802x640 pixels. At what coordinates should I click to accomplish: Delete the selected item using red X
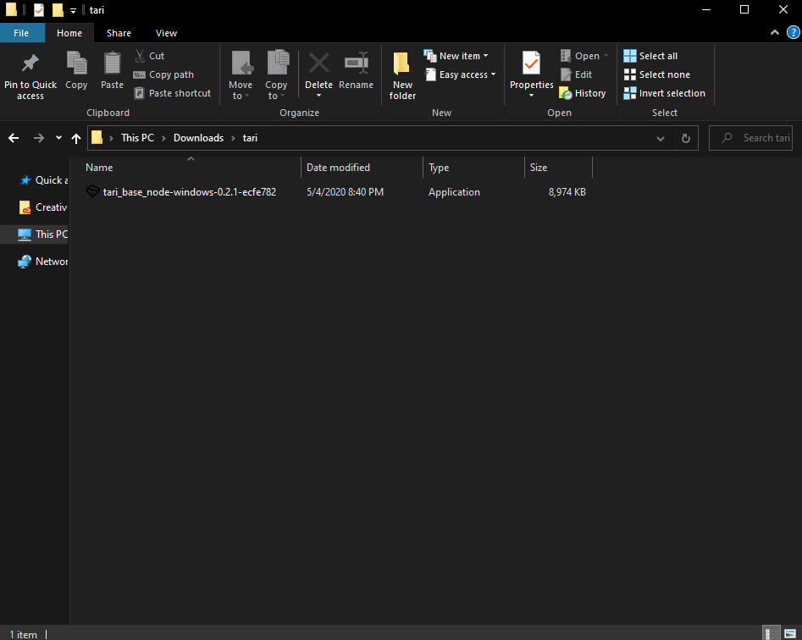tap(318, 63)
